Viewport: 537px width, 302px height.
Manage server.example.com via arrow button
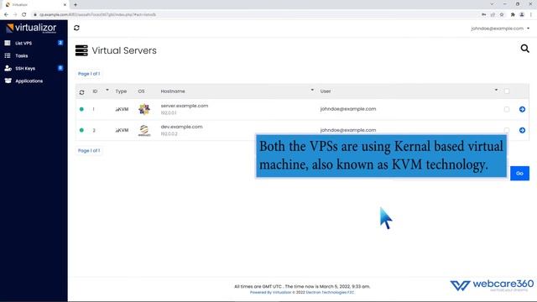click(x=522, y=109)
